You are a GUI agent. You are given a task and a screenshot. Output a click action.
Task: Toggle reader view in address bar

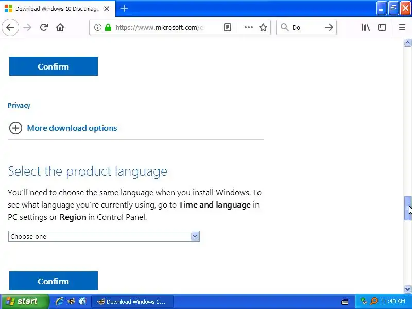click(x=228, y=27)
